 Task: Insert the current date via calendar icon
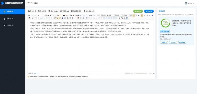pyautogui.click(x=78, y=18)
